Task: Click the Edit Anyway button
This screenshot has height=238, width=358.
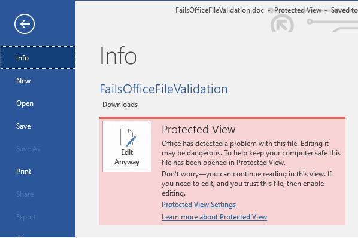Action: [127, 147]
